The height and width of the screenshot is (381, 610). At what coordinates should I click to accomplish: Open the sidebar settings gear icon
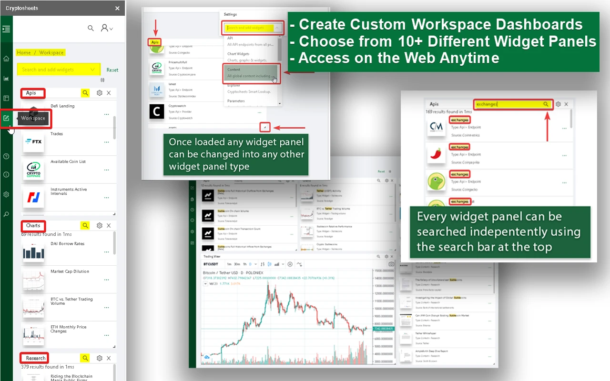[6, 194]
